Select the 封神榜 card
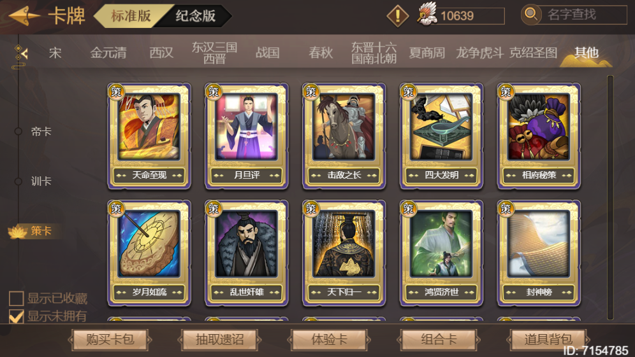The height and width of the screenshot is (357, 635). [539, 253]
